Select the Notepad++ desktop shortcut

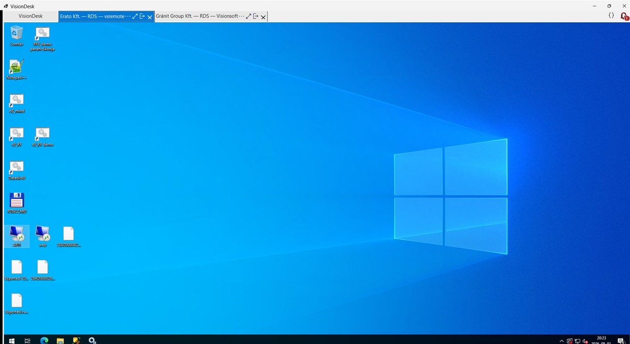(17, 69)
